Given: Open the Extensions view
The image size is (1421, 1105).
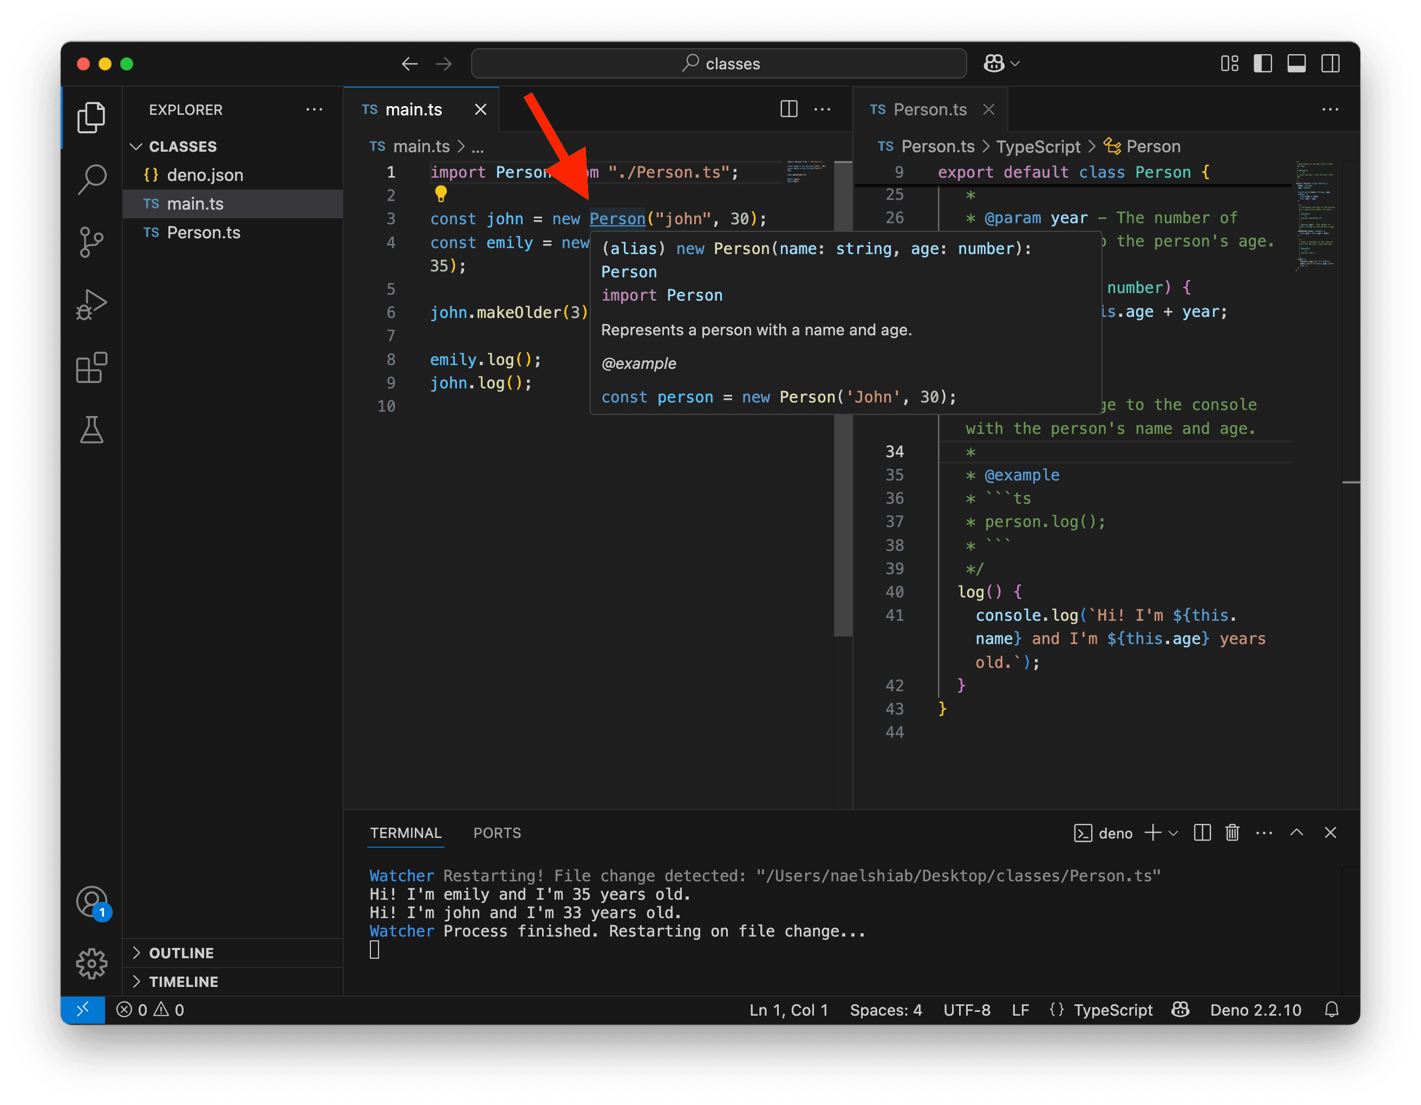Looking at the screenshot, I should (x=91, y=368).
